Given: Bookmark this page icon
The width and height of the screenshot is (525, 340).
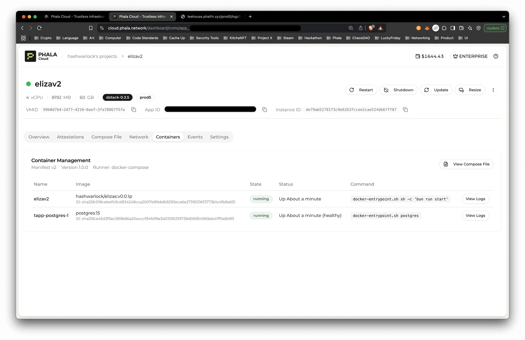Looking at the screenshot, I should (90, 28).
